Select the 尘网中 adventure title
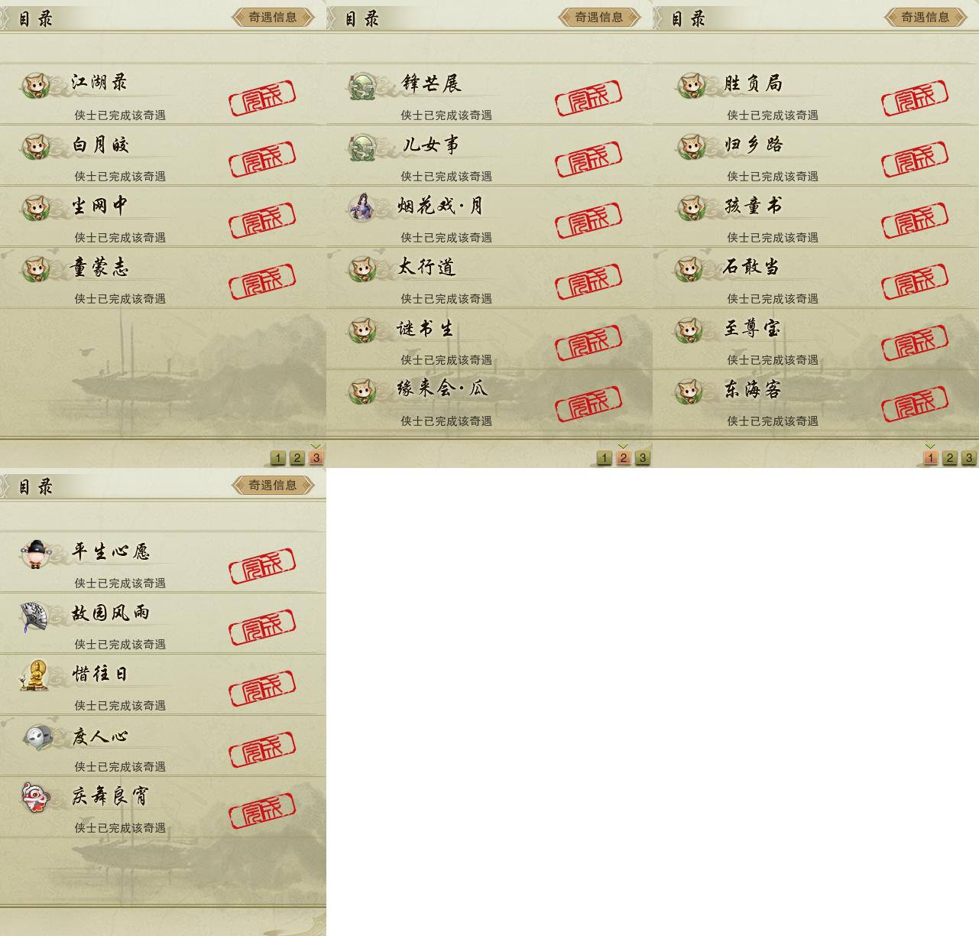The image size is (979, 936). click(x=100, y=206)
